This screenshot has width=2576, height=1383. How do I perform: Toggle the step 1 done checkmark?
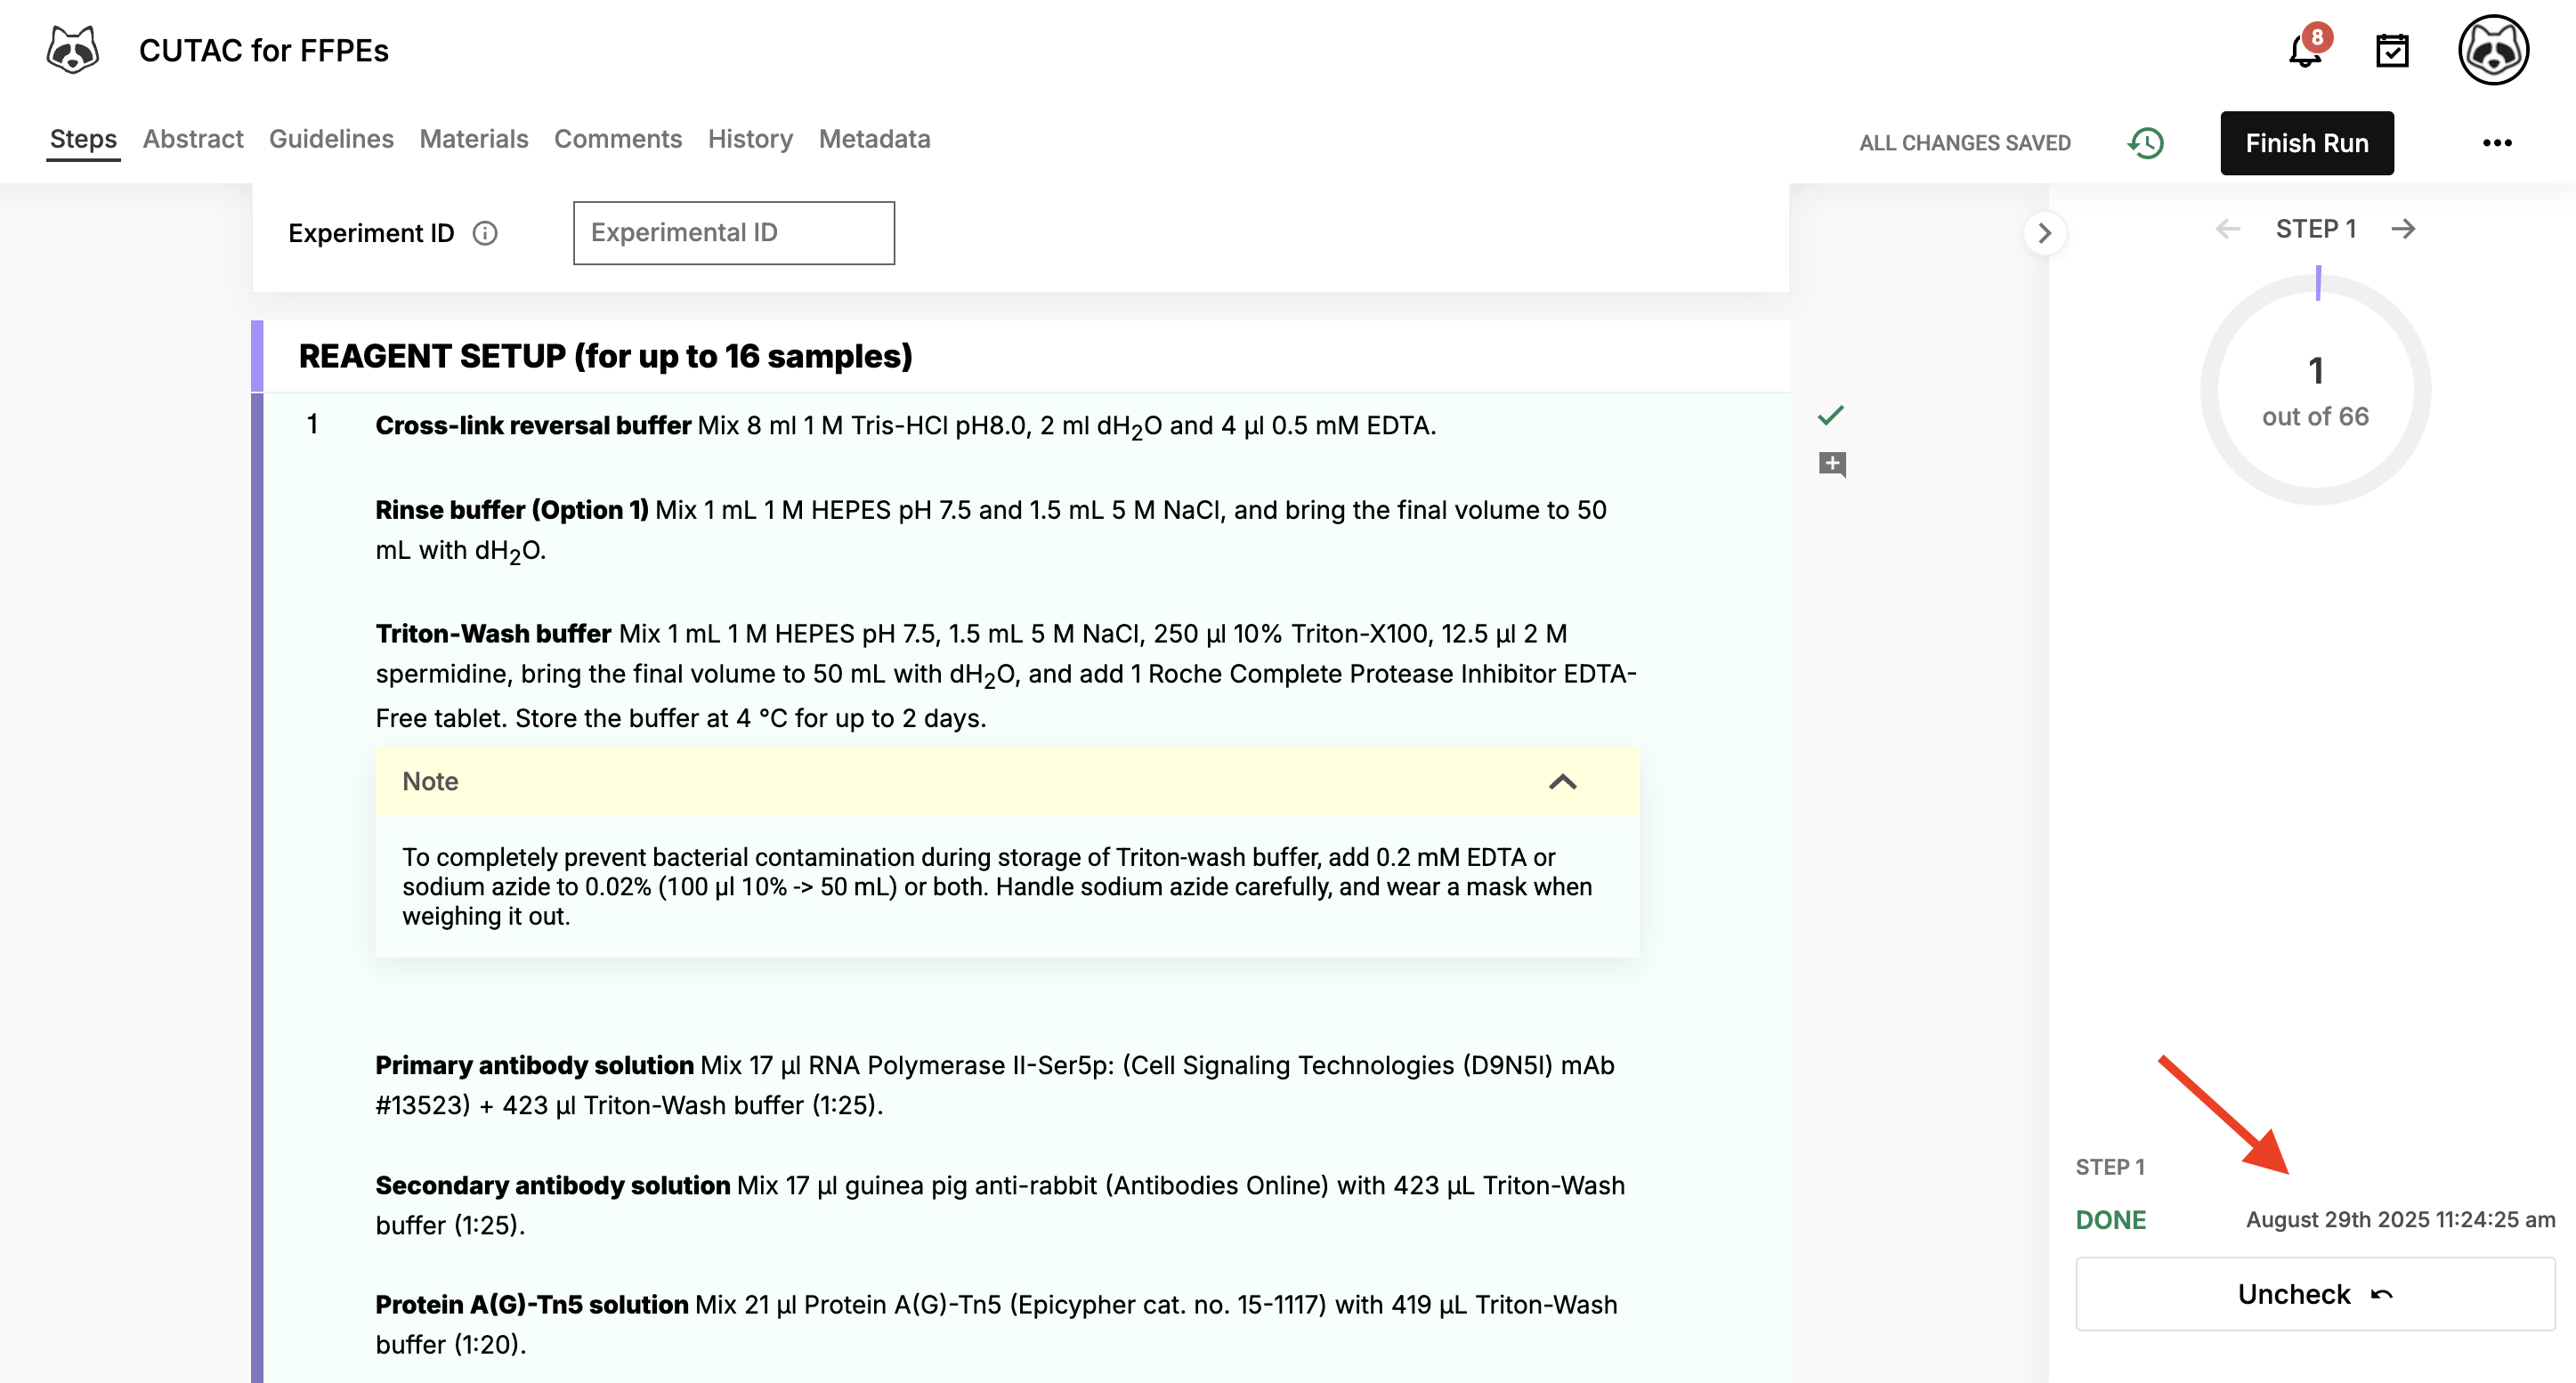point(1830,415)
